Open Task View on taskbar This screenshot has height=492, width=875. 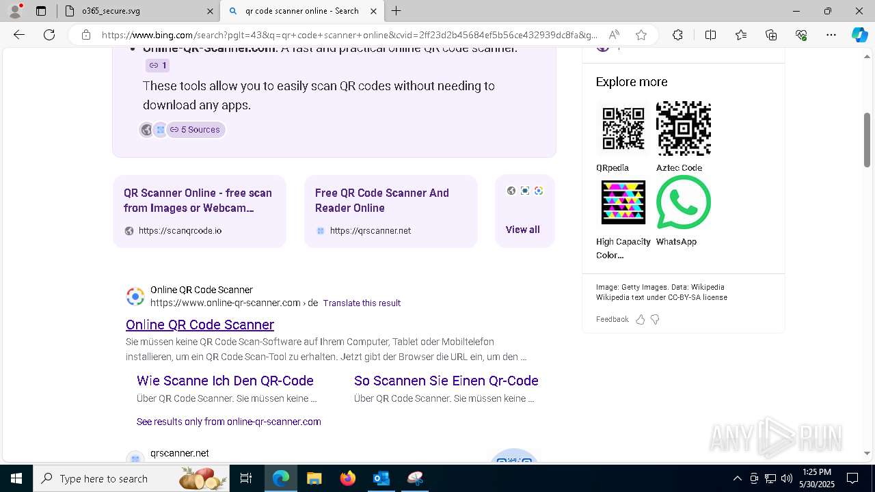coord(246,478)
